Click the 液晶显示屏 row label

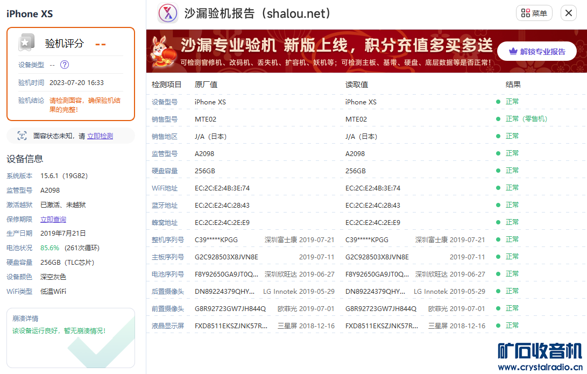click(168, 326)
